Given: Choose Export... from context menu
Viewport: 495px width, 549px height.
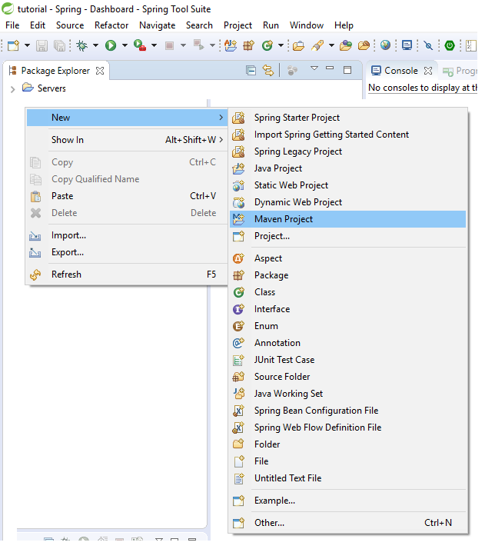Looking at the screenshot, I should tap(127, 252).
